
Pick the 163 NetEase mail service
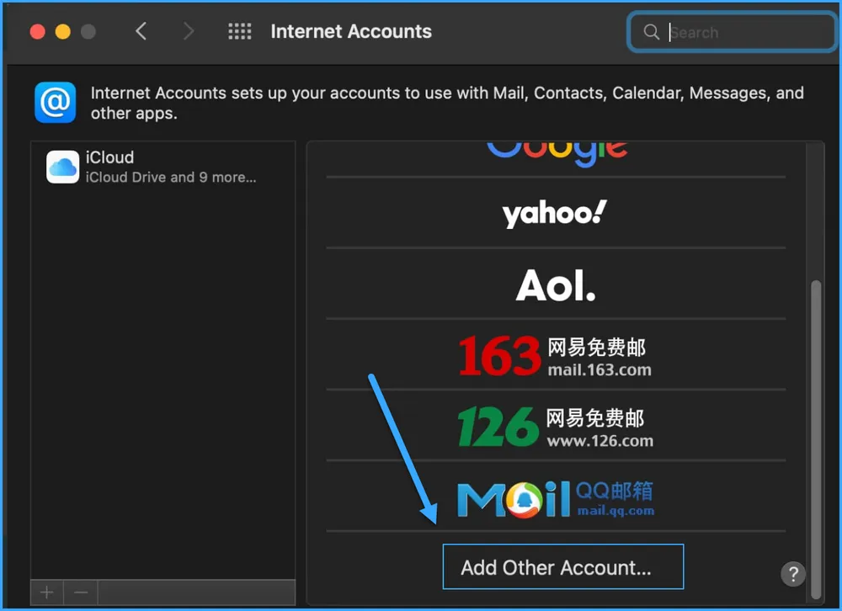point(556,356)
